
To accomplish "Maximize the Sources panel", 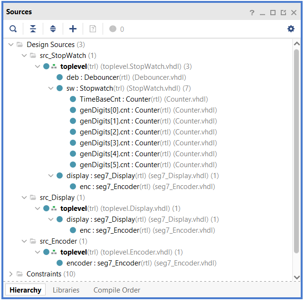I will [x=273, y=13].
